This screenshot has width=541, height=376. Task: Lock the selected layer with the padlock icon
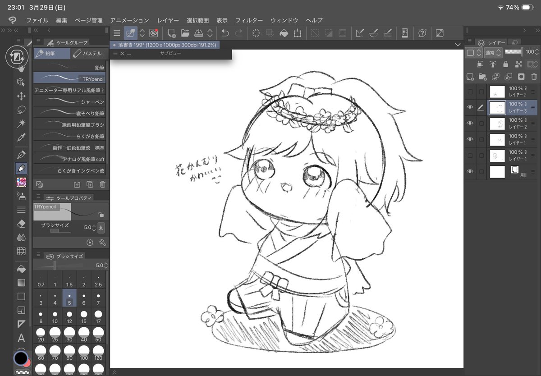[x=505, y=64]
